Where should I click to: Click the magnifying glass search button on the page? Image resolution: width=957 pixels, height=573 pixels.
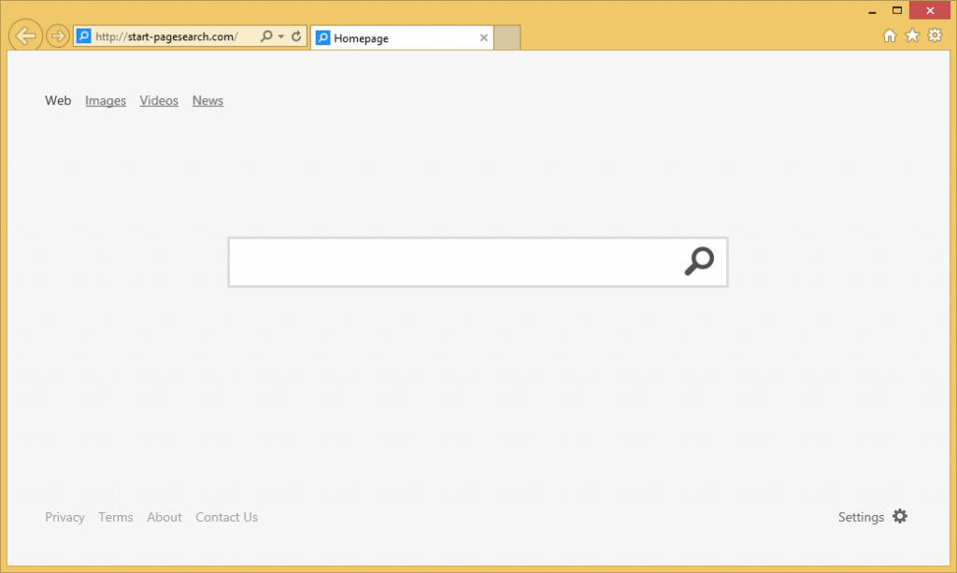tap(699, 262)
